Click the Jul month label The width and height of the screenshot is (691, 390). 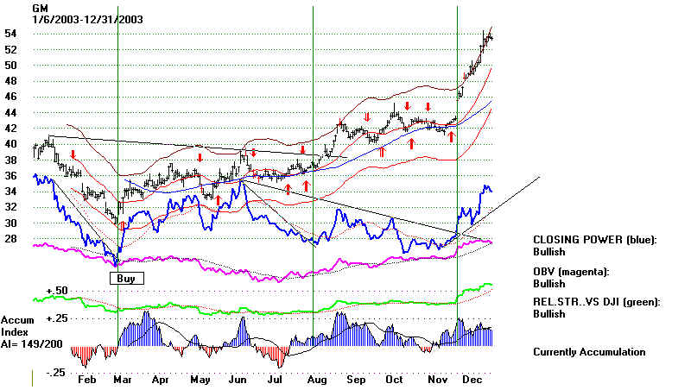coord(275,380)
